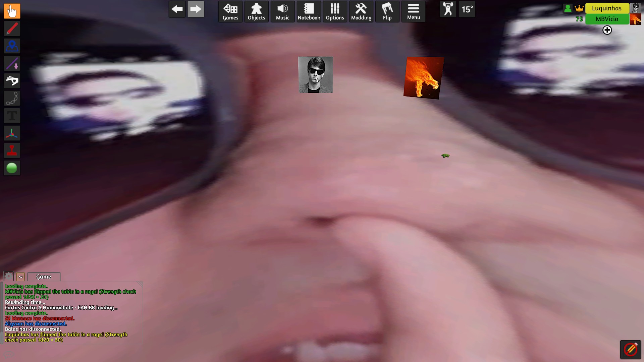The width and height of the screenshot is (644, 362).
Task: Select the blue Zones tool
Action: pyautogui.click(x=12, y=46)
